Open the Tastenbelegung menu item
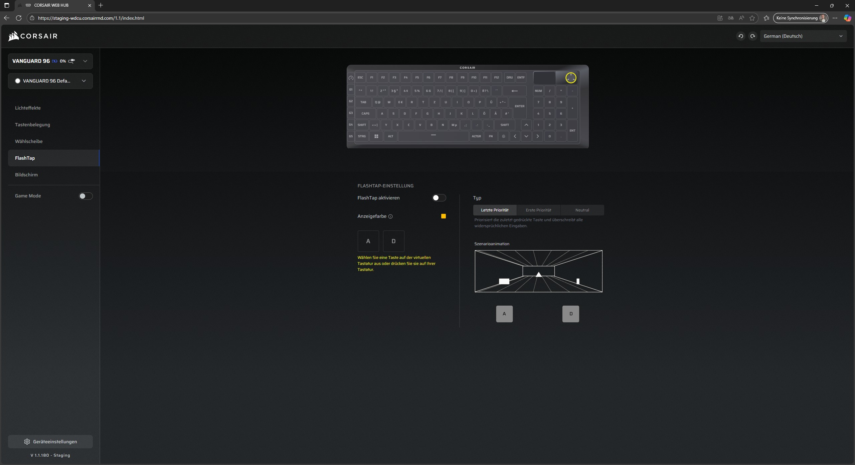Viewport: 855px width, 465px height. point(32,125)
